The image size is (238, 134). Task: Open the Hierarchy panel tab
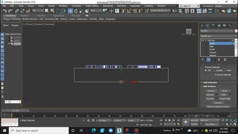click(x=213, y=26)
